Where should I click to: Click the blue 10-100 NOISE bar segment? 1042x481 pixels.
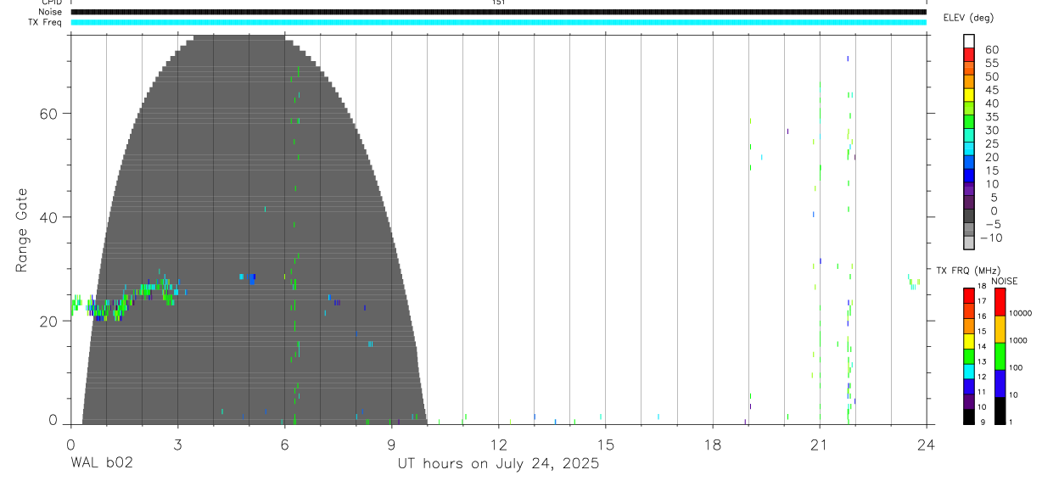click(x=1000, y=383)
